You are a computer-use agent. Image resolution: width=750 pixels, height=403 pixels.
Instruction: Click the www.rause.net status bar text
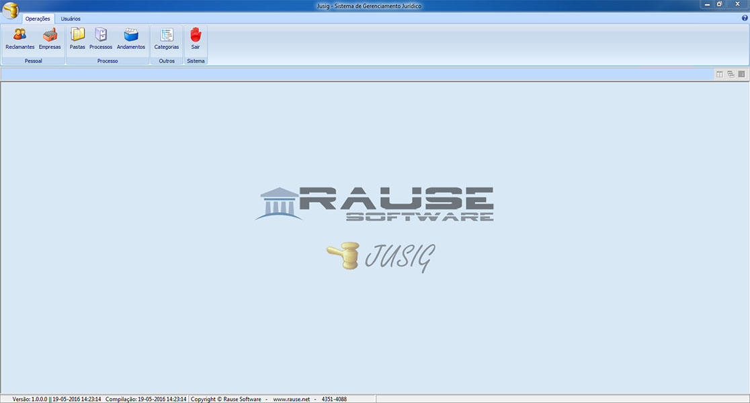point(291,399)
